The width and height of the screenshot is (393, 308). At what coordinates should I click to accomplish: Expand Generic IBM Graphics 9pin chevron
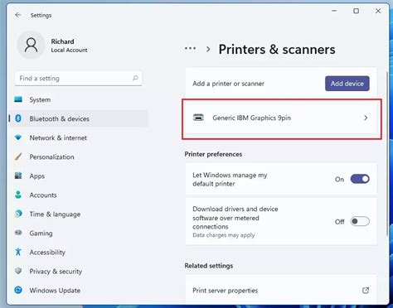coord(366,118)
